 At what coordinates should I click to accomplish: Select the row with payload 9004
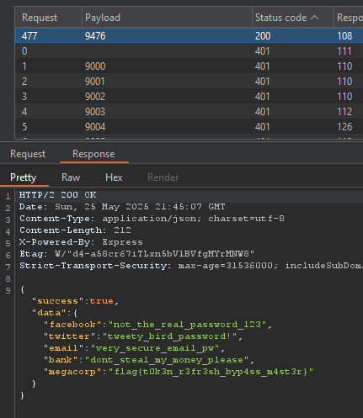coord(189,127)
